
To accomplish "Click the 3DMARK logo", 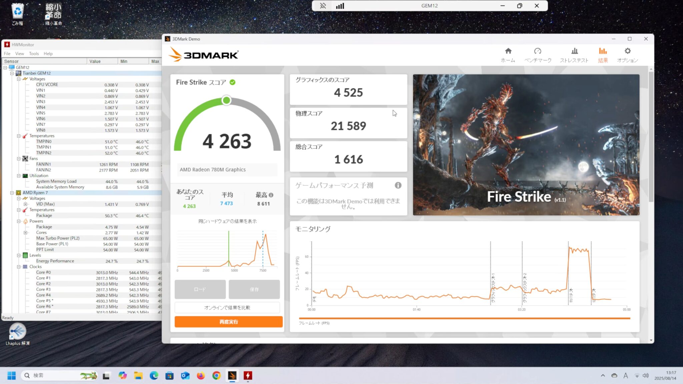I will click(203, 55).
